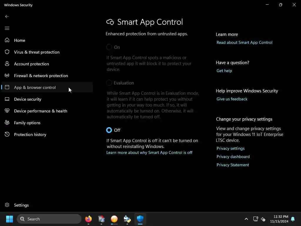
Task: Click the 'Change your privacy settings' heading
Action: 244,119
